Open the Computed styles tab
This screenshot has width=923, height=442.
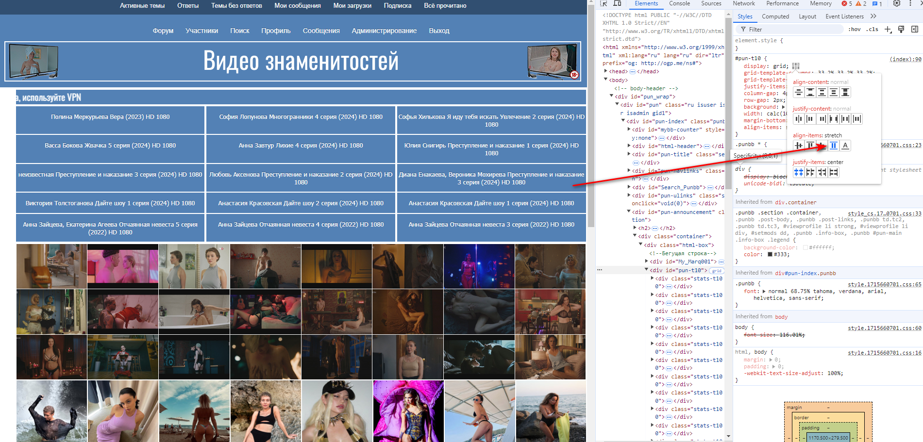(775, 16)
